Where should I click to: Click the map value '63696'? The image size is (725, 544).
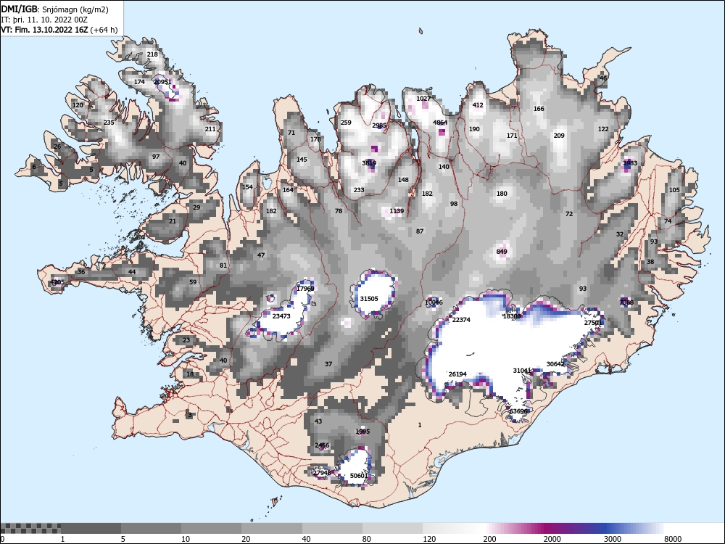click(518, 411)
